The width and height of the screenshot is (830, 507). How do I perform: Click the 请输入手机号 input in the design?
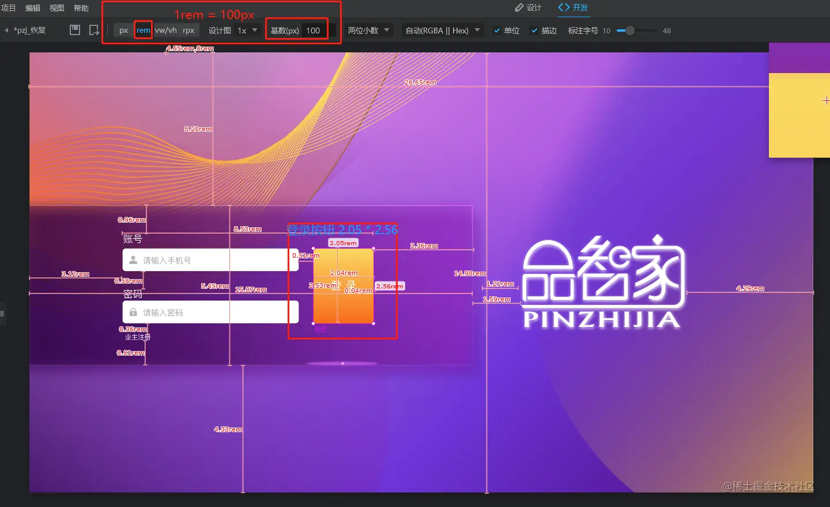(210, 260)
